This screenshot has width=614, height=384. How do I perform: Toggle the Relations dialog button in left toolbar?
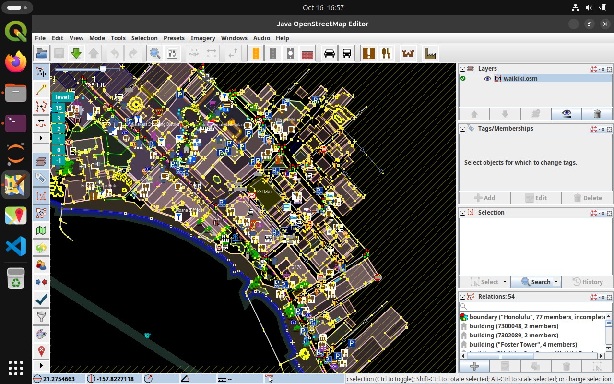coord(41,213)
